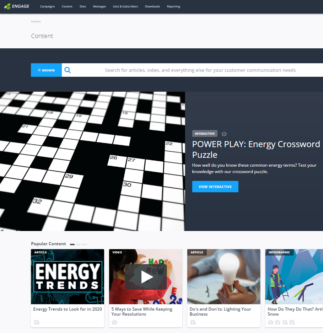Select the second Popular Content carousel indicator
The image size is (323, 333).
click(x=78, y=244)
